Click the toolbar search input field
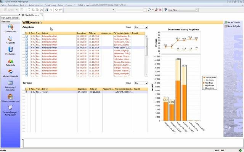The height and width of the screenshot is (152, 244). coord(130,10)
